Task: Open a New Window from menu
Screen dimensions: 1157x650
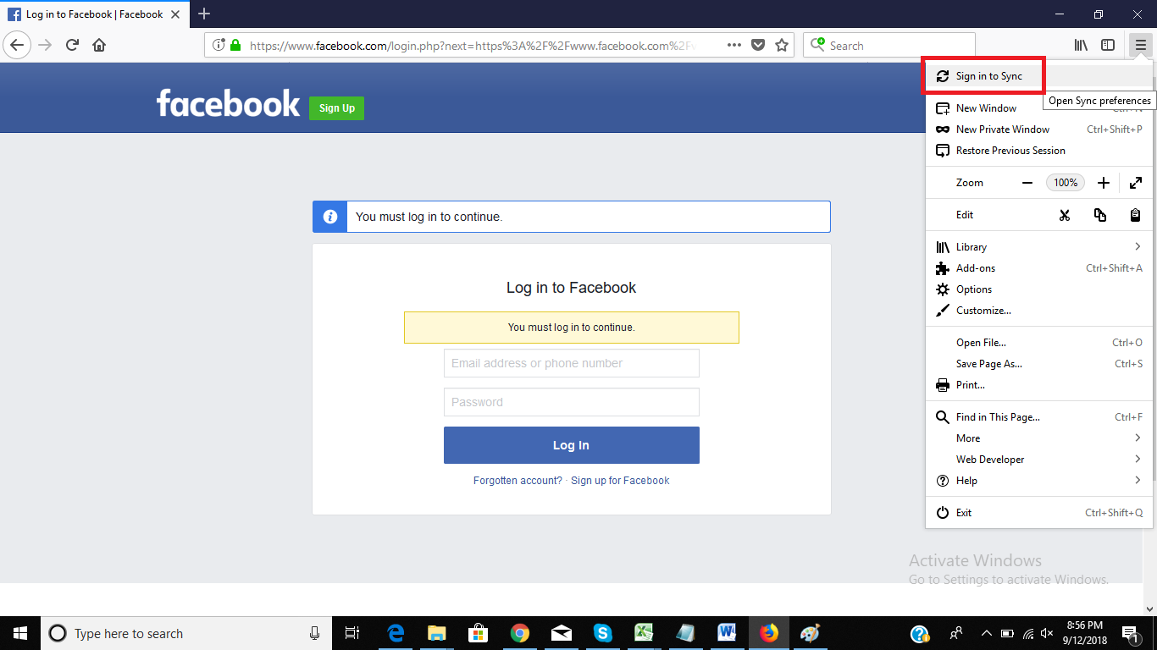Action: (x=1040, y=108)
